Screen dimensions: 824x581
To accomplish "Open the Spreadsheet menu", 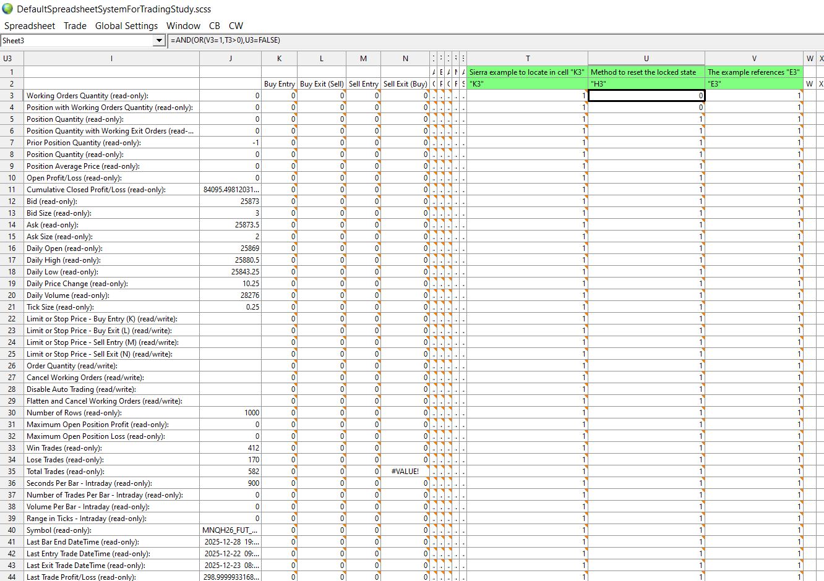I will click(30, 26).
